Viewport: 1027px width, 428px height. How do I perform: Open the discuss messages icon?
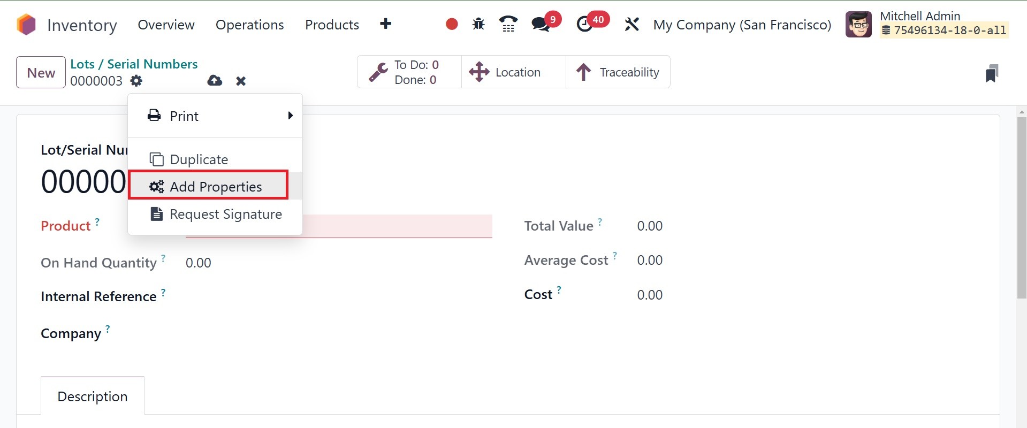coord(541,24)
